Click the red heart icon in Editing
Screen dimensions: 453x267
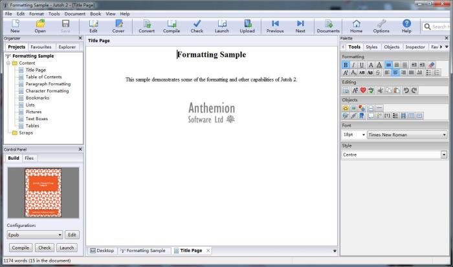(363, 91)
